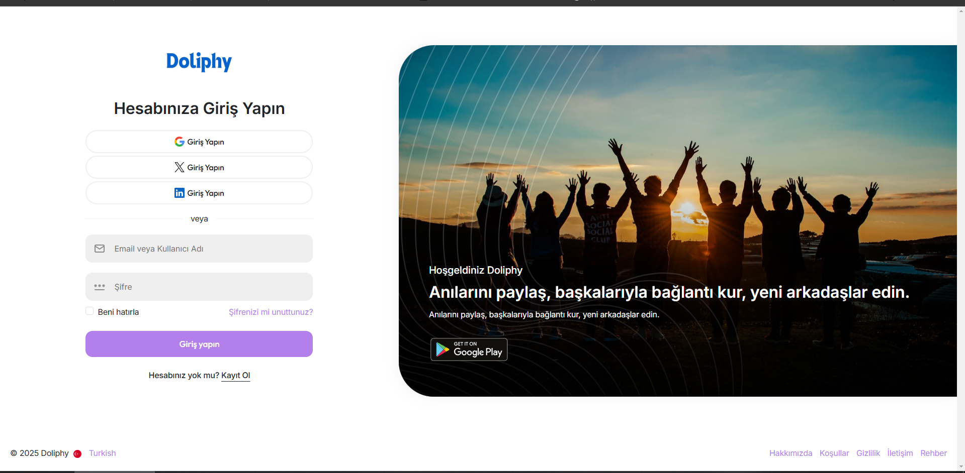Click the purple Giriş yapın submit button
The width and height of the screenshot is (965, 473).
click(x=199, y=344)
